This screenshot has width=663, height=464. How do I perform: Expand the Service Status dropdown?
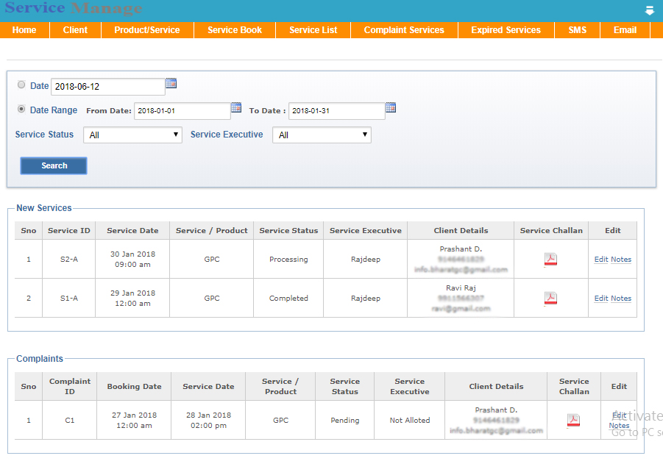133,135
